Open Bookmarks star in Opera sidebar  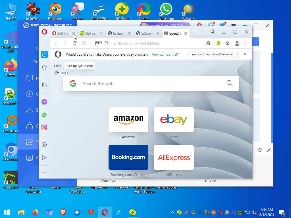pyautogui.click(x=44, y=67)
